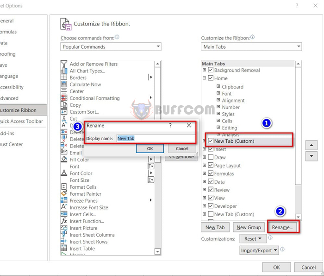The width and height of the screenshot is (324, 276).
Task: Click the All Chart Types icon
Action: pos(64,71)
